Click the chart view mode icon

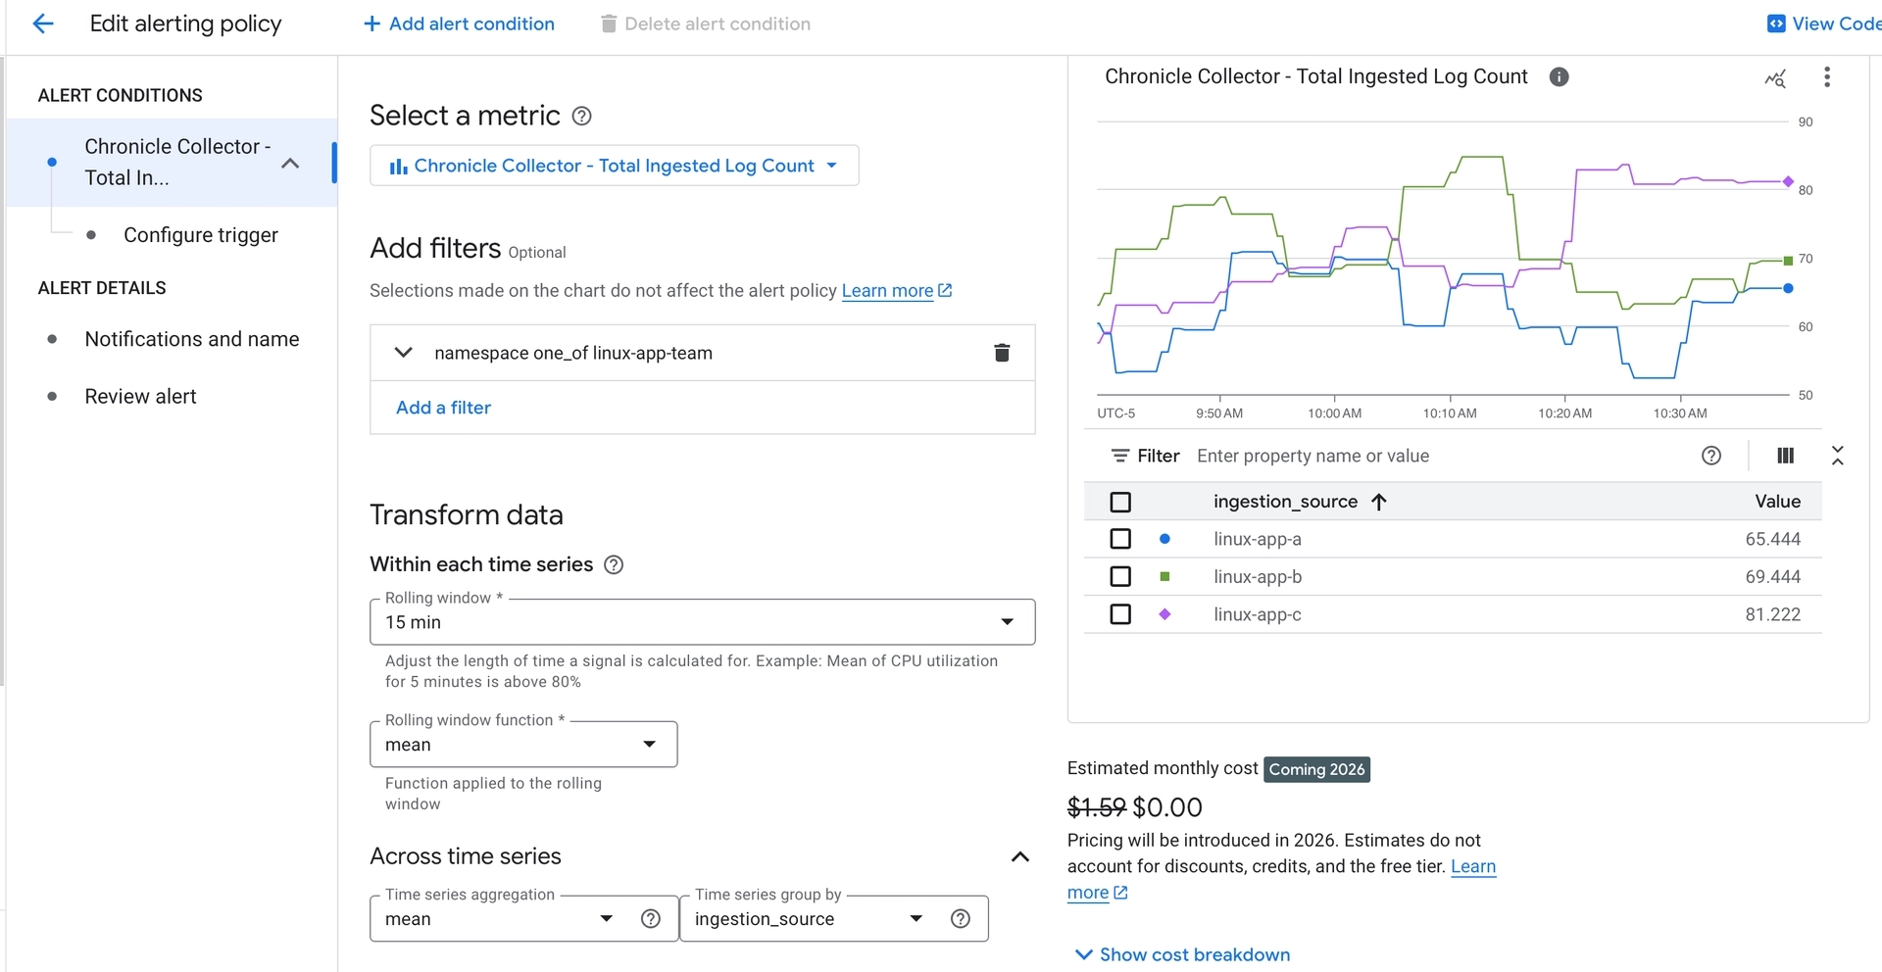[x=1775, y=79]
